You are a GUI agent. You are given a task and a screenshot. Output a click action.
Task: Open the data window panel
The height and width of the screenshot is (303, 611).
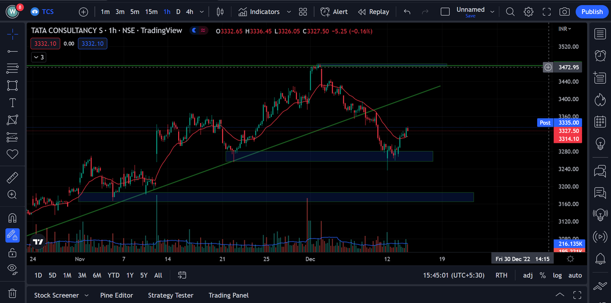[x=600, y=77]
